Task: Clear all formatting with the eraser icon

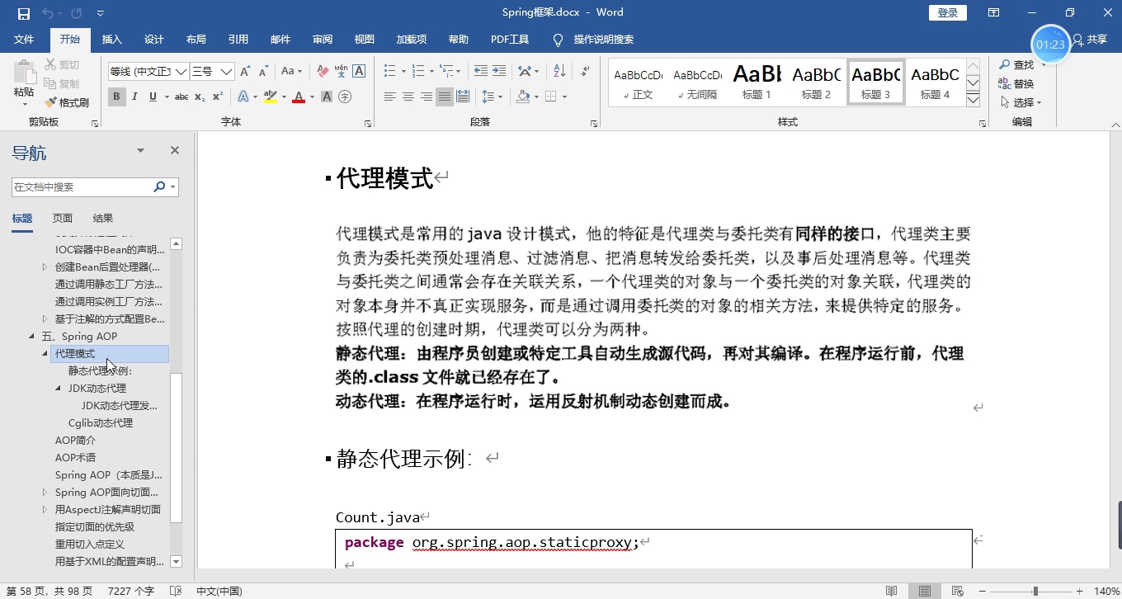Action: (323, 72)
